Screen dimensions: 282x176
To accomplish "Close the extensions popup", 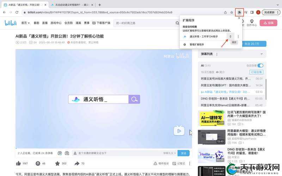I will coord(239,18).
